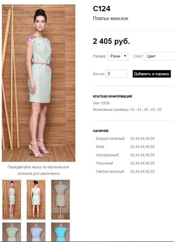This screenshot has height=242, width=174.
Task: Select beige dress mannequin thumbnail
Action: coord(60,199)
